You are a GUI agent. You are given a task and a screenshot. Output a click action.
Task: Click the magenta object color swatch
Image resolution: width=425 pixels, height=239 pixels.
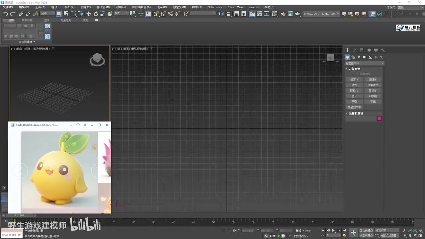380,119
